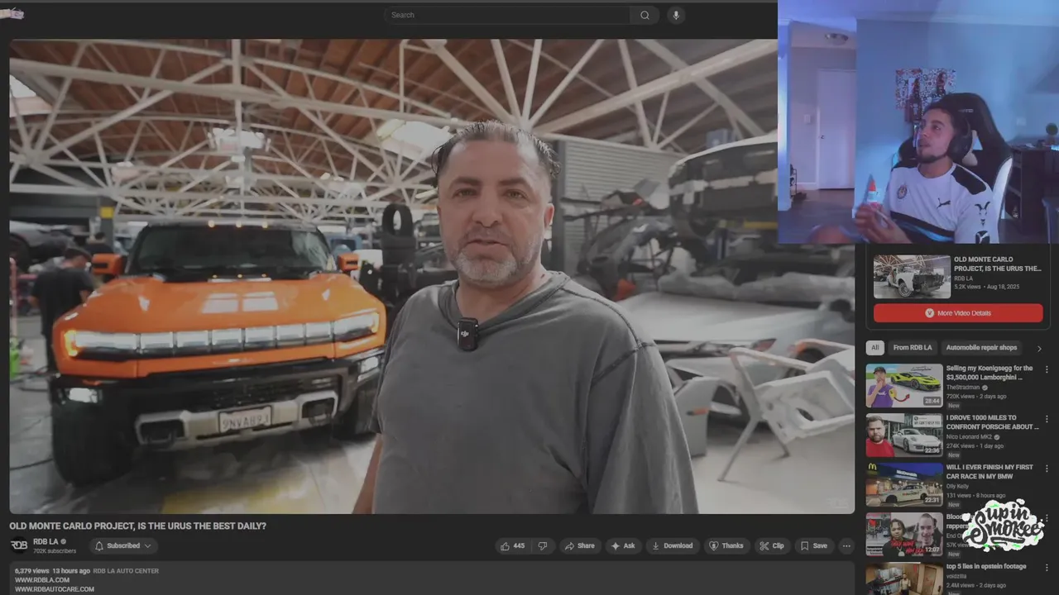Open the Share option
The image size is (1059, 595).
(578, 545)
